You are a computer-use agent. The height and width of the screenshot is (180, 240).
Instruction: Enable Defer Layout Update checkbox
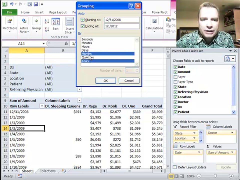click(175, 167)
